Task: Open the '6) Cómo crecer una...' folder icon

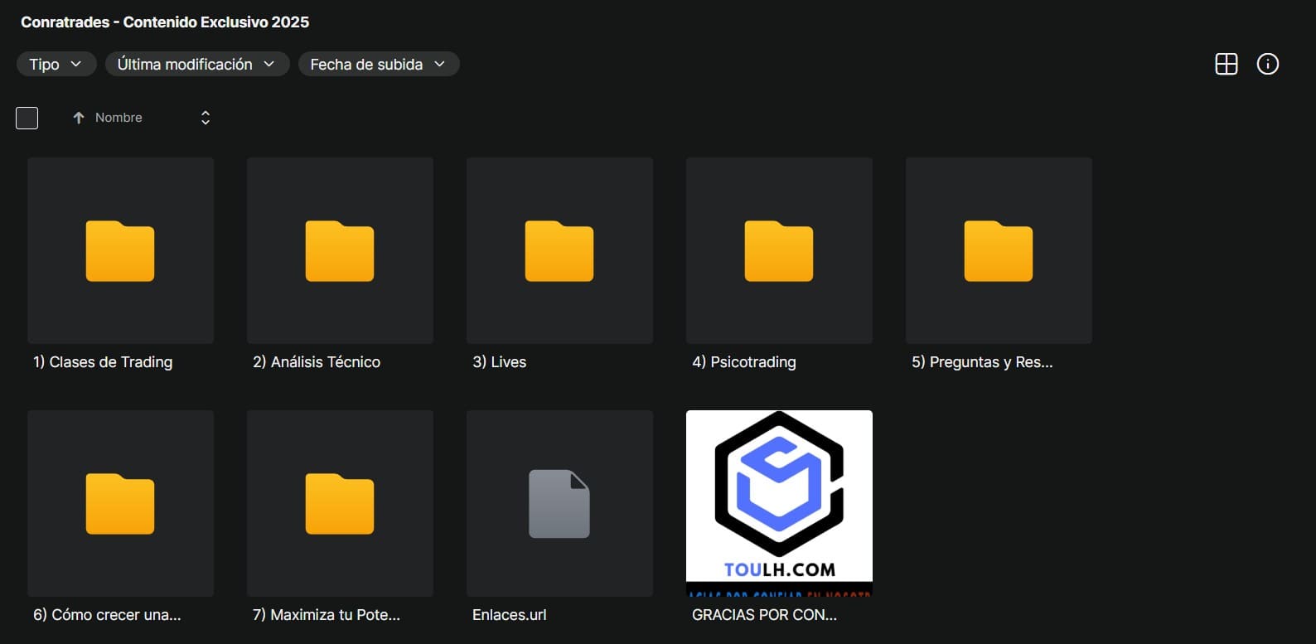Action: [x=120, y=504]
